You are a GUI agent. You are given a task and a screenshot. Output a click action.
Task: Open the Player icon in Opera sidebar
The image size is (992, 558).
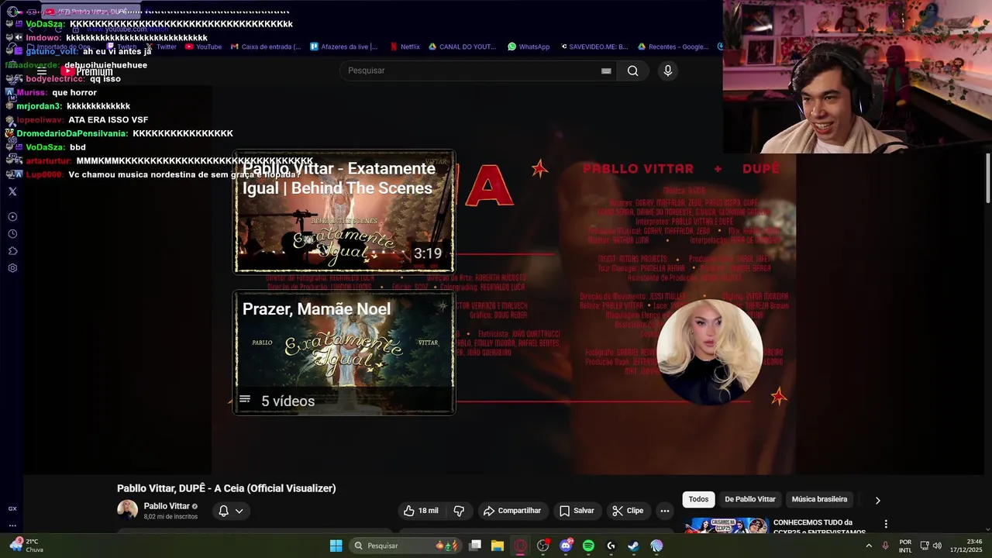(12, 217)
